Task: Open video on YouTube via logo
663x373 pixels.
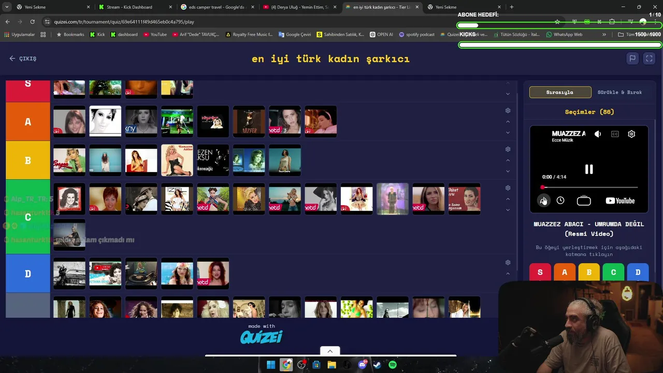Action: (620, 200)
